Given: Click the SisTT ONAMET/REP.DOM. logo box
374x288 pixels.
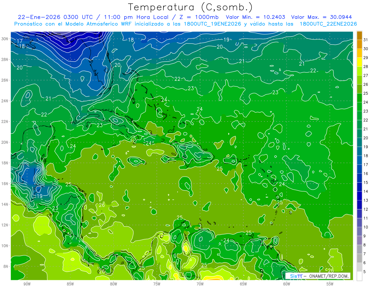Looking at the screenshot, I should (x=318, y=276).
